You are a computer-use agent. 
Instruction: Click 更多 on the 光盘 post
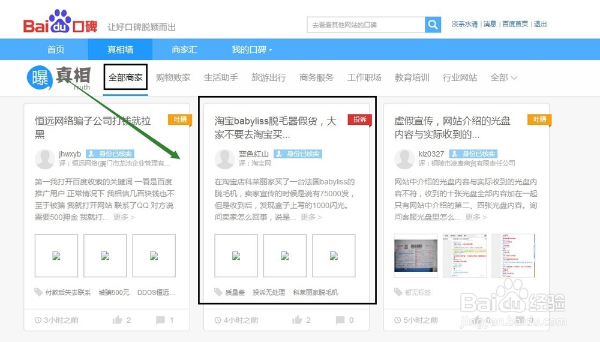click(476, 217)
